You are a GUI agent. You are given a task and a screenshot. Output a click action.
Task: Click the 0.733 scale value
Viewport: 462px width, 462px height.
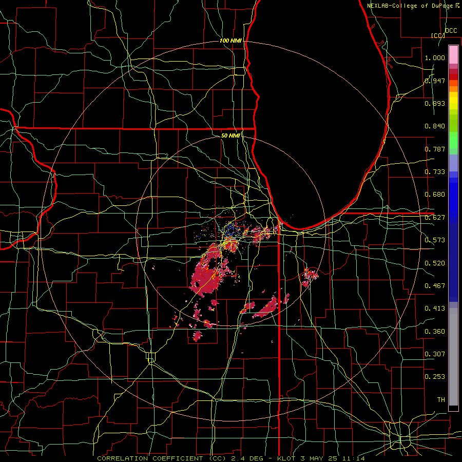point(435,172)
